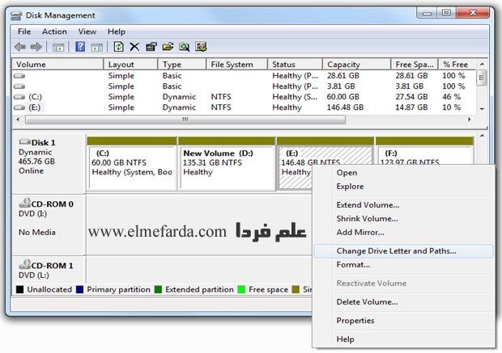Select Shrink Volume from context menu
Image resolution: width=502 pixels, height=353 pixels.
367,218
